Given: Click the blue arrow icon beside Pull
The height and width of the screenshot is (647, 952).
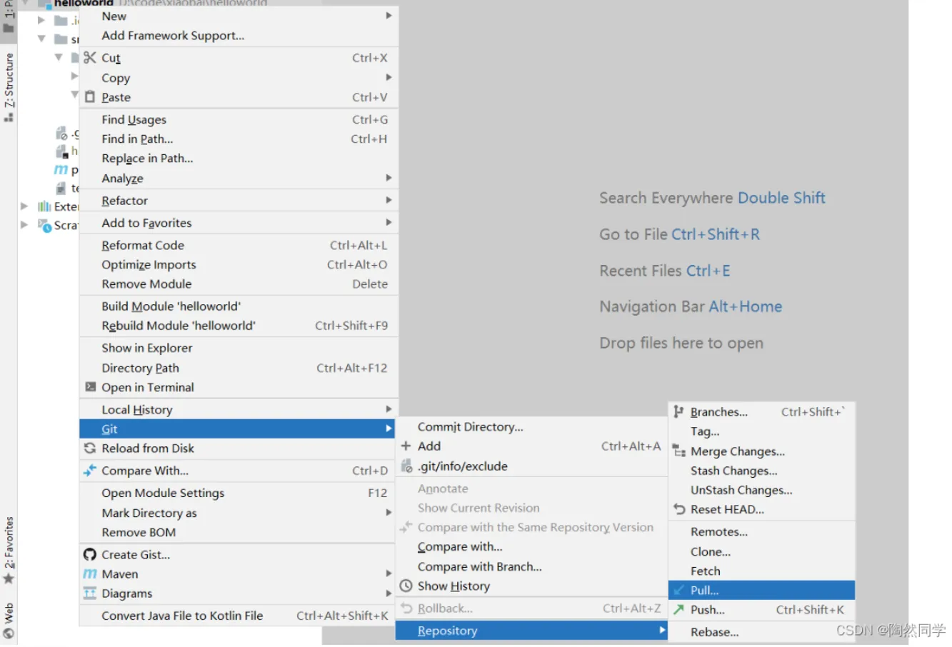Looking at the screenshot, I should pyautogui.click(x=679, y=591).
